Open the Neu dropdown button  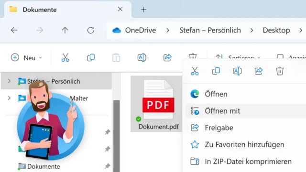tap(27, 58)
